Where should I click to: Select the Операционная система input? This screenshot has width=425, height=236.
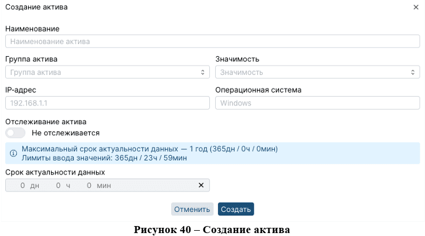317,103
